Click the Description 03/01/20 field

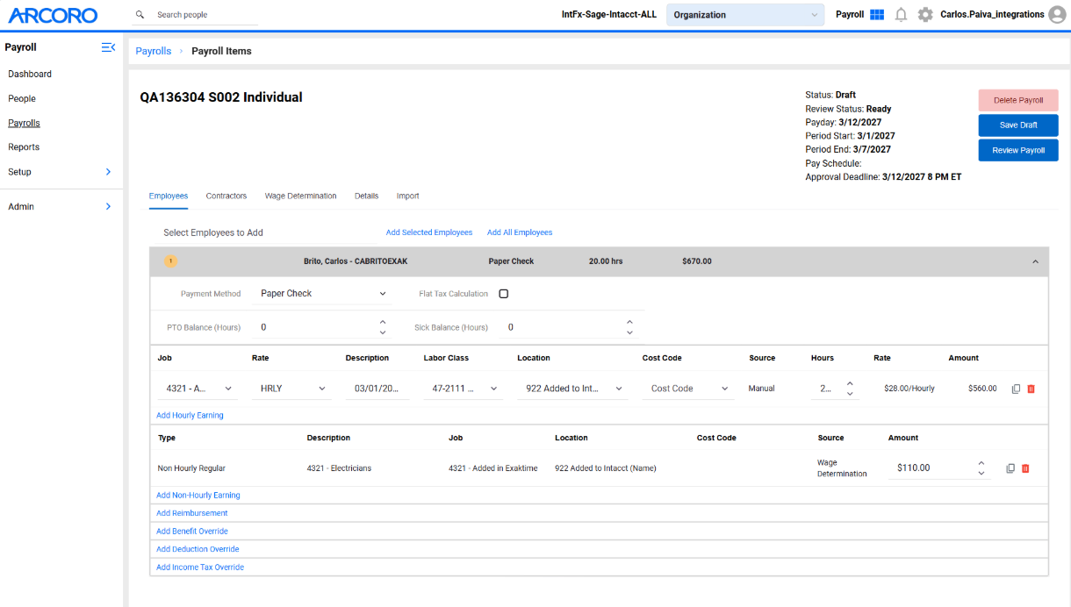coord(377,389)
